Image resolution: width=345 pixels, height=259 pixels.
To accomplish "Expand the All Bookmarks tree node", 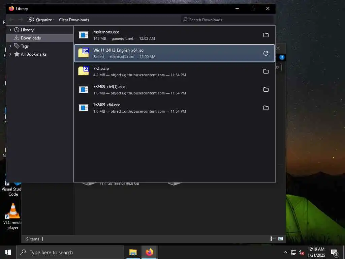I will [10, 54].
